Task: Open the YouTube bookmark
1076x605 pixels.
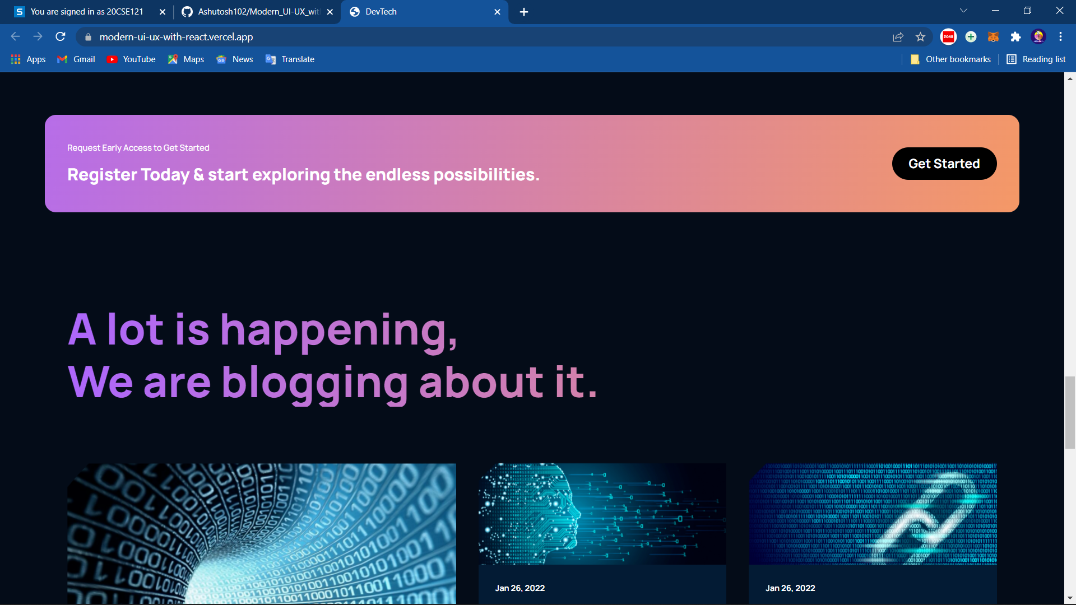Action: pos(131,59)
